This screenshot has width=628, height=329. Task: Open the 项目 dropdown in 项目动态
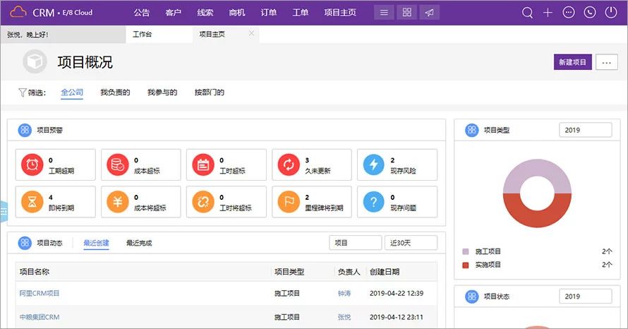coord(355,243)
